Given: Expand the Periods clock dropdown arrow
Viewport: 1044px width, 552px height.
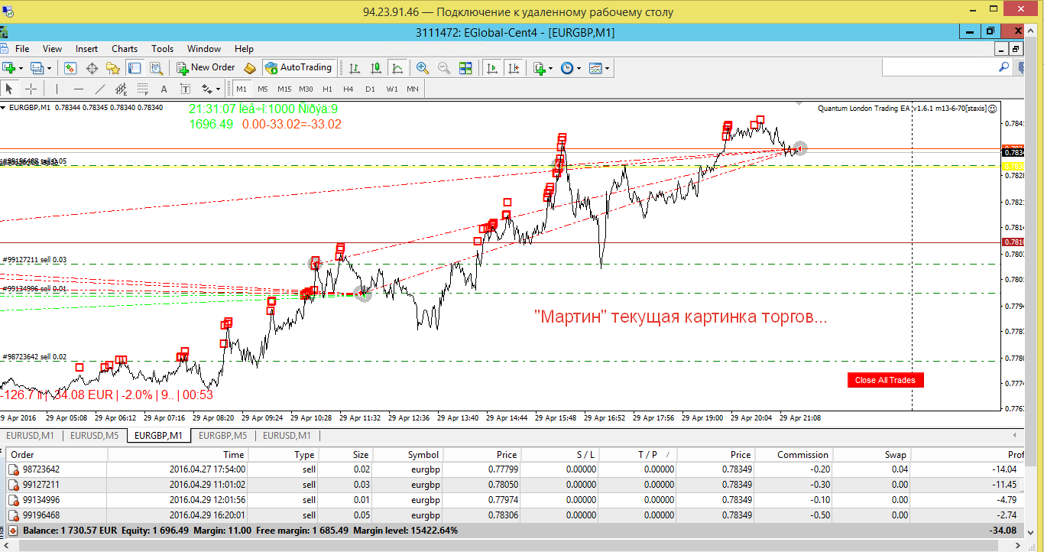Looking at the screenshot, I should pyautogui.click(x=579, y=68).
